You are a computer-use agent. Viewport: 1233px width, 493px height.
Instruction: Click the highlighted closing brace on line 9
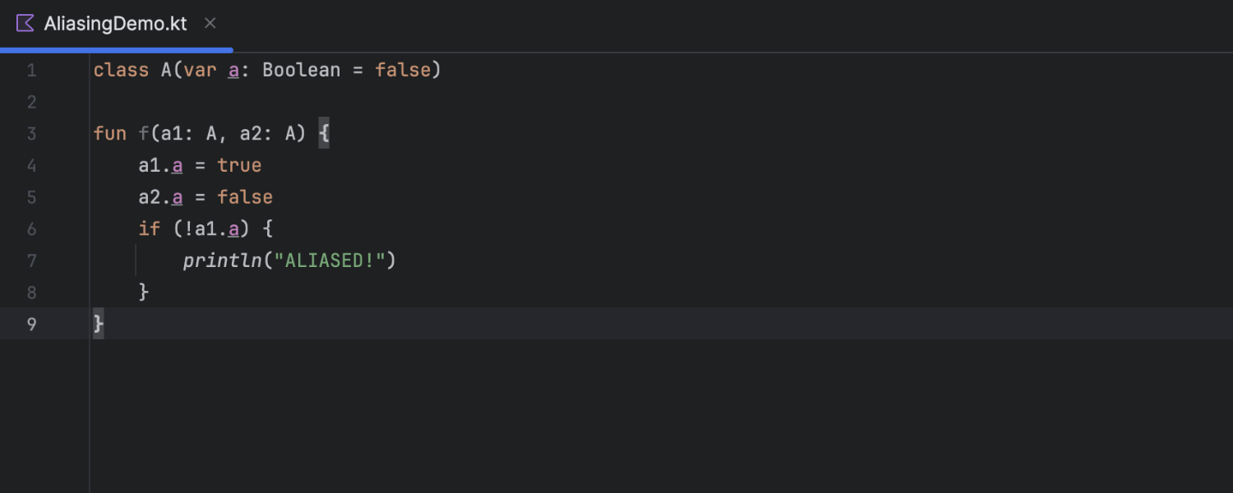(x=99, y=324)
